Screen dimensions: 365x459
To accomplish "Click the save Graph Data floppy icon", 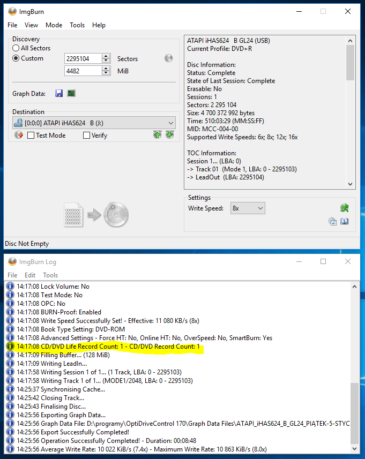I will (x=59, y=93).
